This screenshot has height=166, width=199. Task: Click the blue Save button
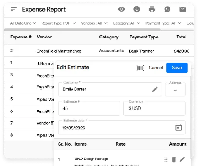tap(177, 68)
